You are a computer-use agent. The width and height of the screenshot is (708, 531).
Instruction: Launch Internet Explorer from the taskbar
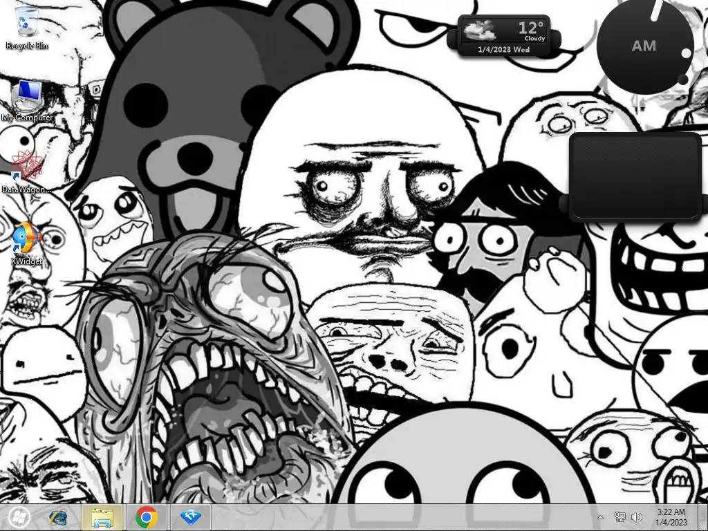(58, 517)
